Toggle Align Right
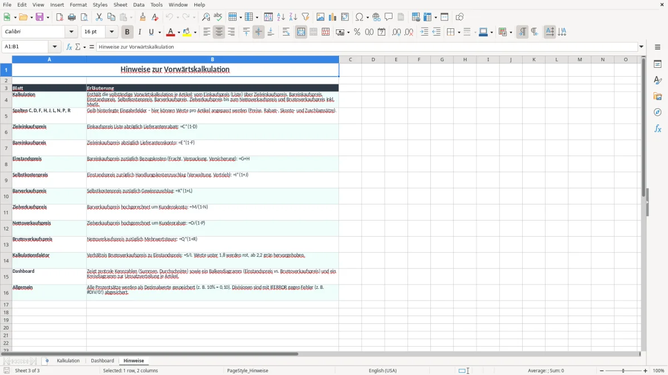The height and width of the screenshot is (375, 668). coord(231,32)
